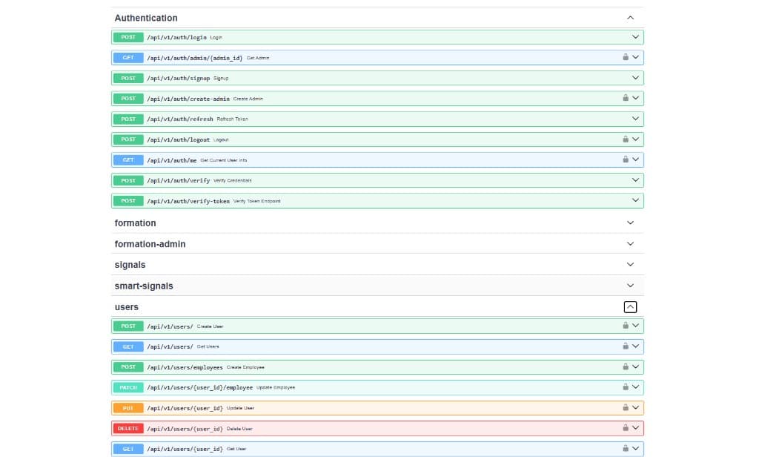Expand the formation section chevron

pos(630,223)
